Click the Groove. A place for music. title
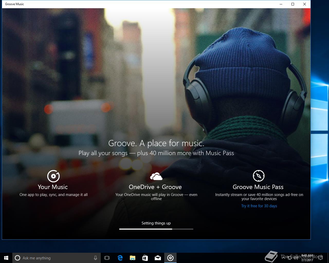 click(x=156, y=143)
